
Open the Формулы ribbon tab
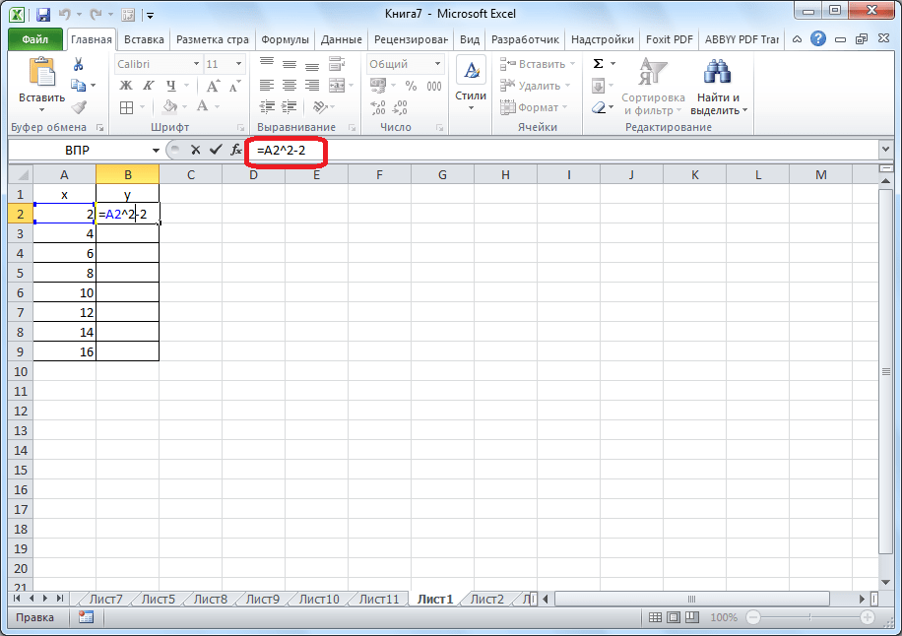tap(286, 39)
